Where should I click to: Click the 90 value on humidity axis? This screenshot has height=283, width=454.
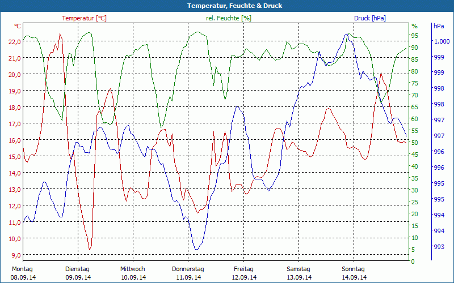415,48
